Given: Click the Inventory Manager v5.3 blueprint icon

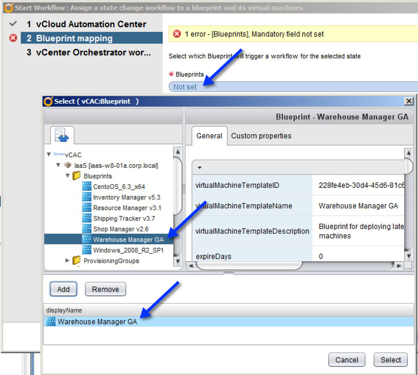Looking at the screenshot, I should (x=87, y=197).
